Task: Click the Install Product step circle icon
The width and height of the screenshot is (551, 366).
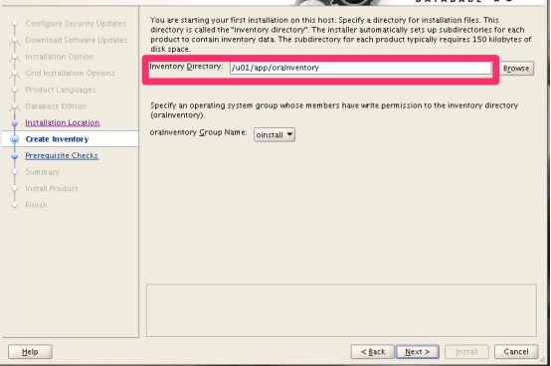Action: click(15, 189)
